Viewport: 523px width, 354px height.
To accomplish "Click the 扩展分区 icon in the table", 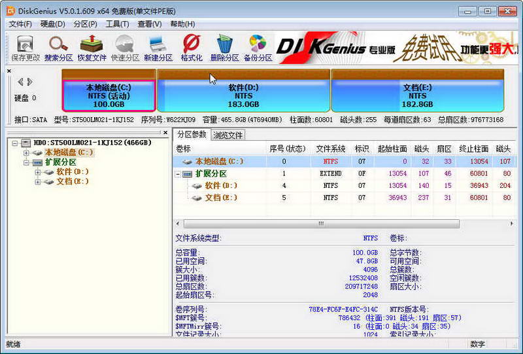I will coord(188,173).
